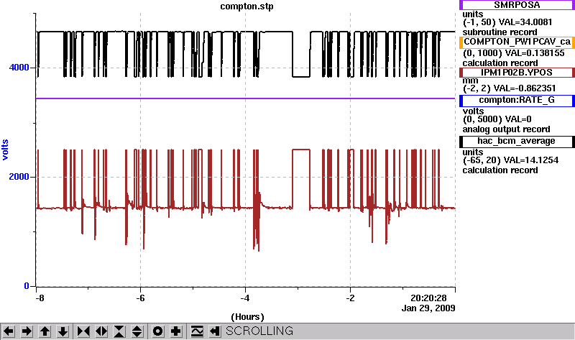
Task: Pan the graph right with the right arrow
Action: pos(27,331)
